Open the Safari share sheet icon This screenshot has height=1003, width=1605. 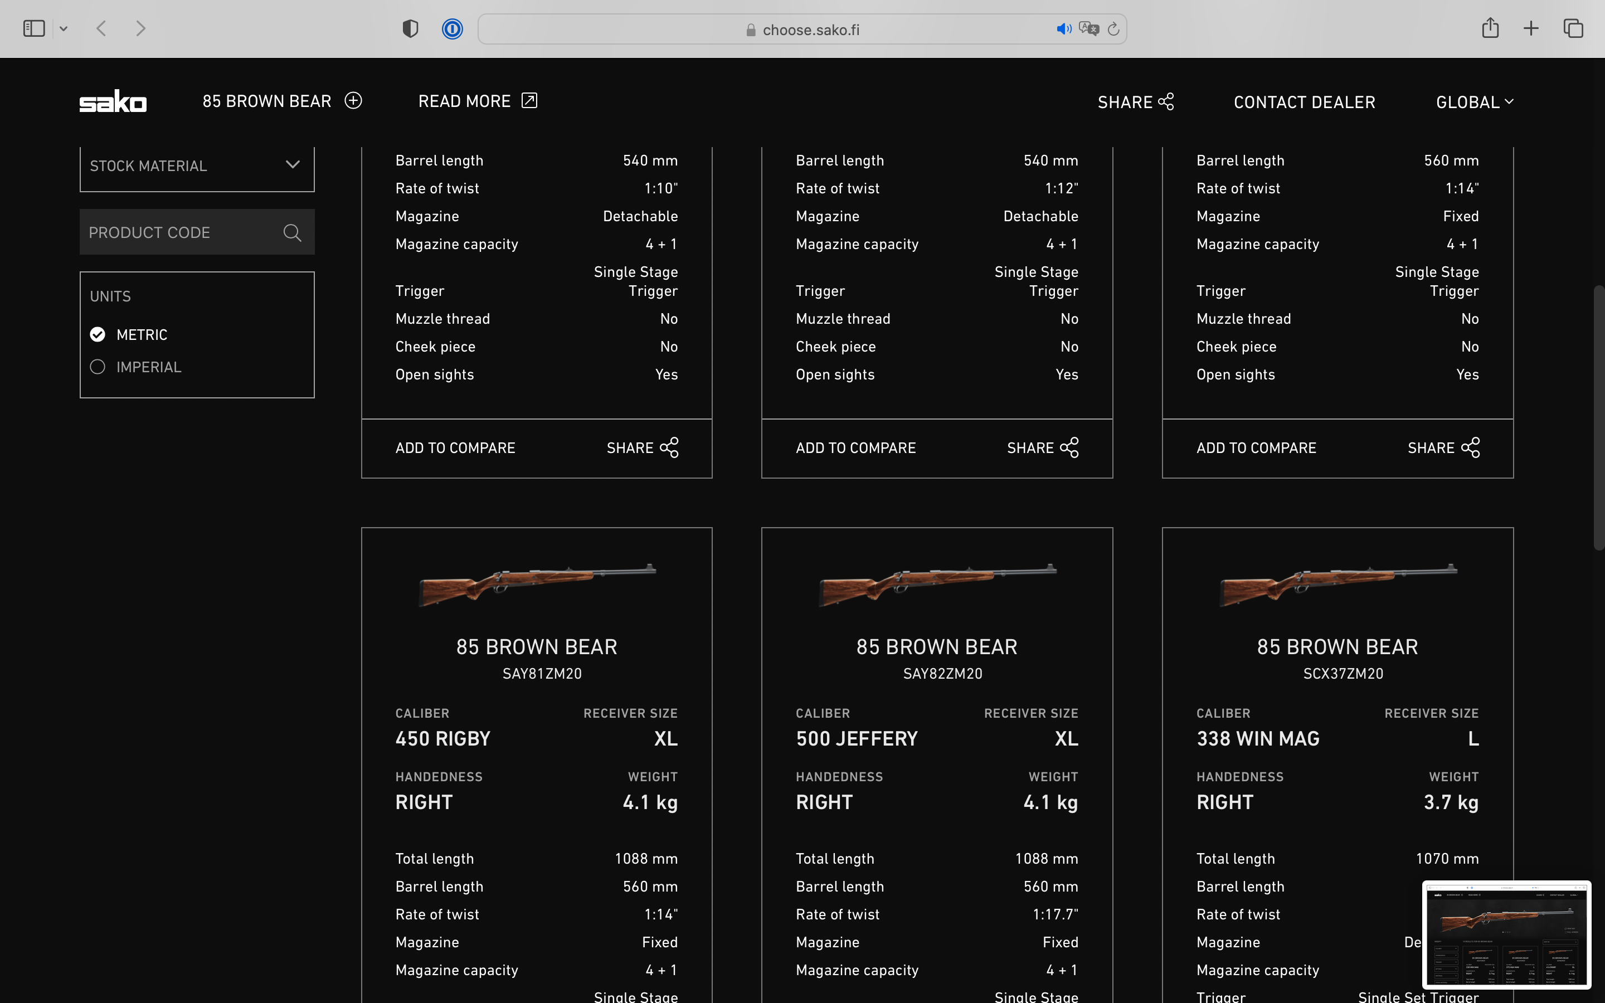click(1490, 28)
